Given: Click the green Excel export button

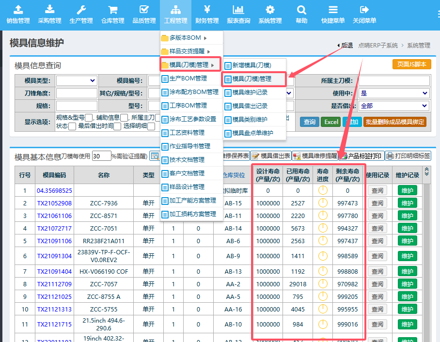Looking at the screenshot, I should click(x=331, y=122).
